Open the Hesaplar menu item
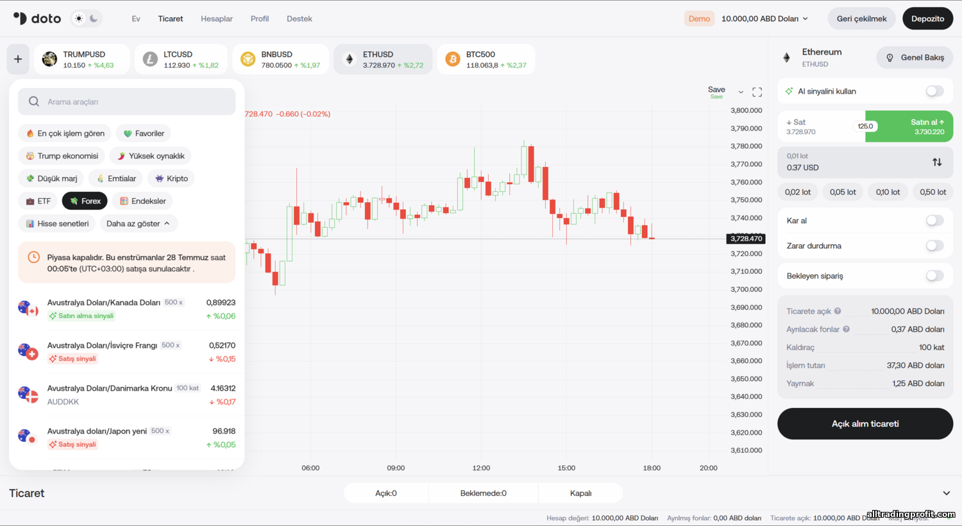Screen dimensions: 962x526 (x=216, y=19)
